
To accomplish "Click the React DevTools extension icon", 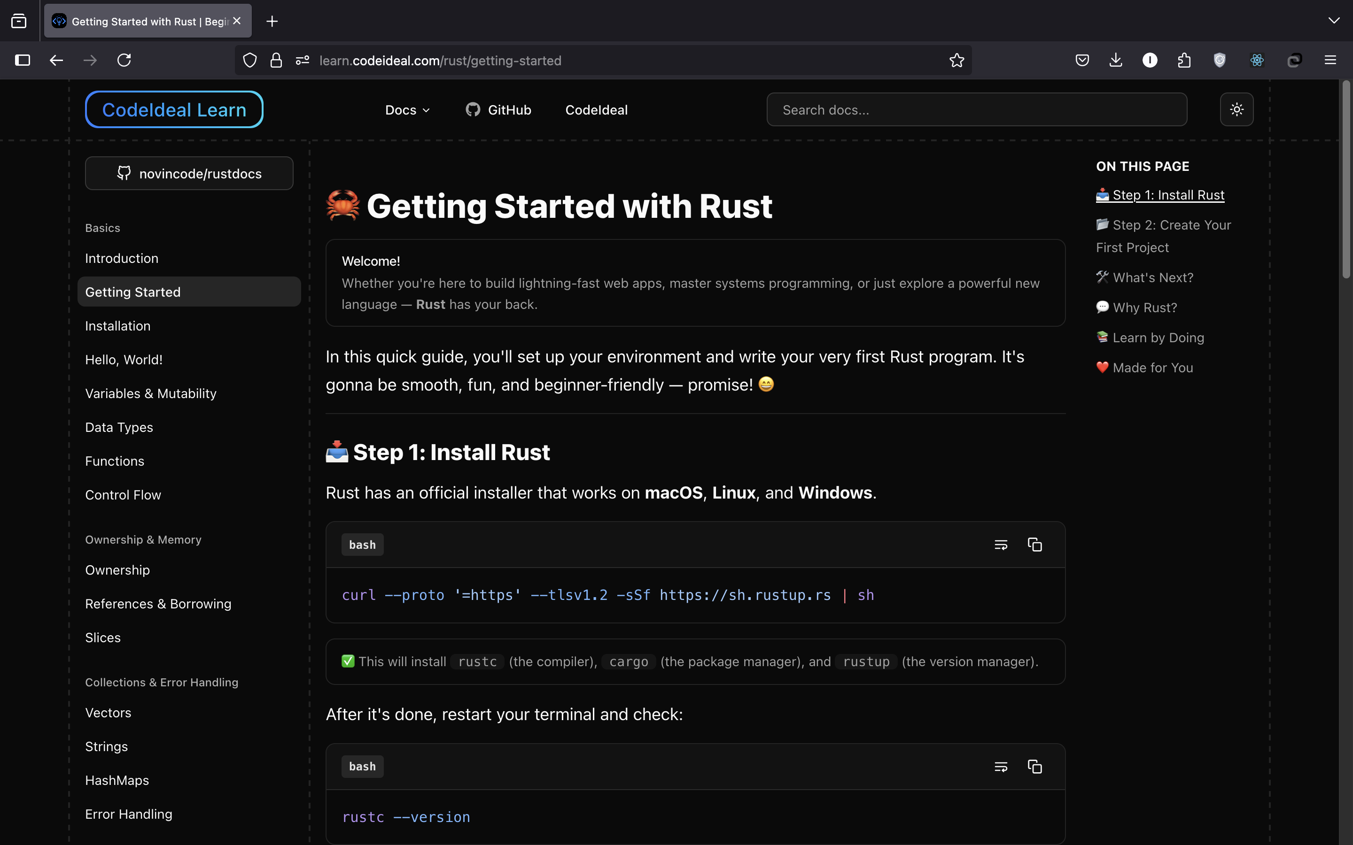I will coord(1257,61).
